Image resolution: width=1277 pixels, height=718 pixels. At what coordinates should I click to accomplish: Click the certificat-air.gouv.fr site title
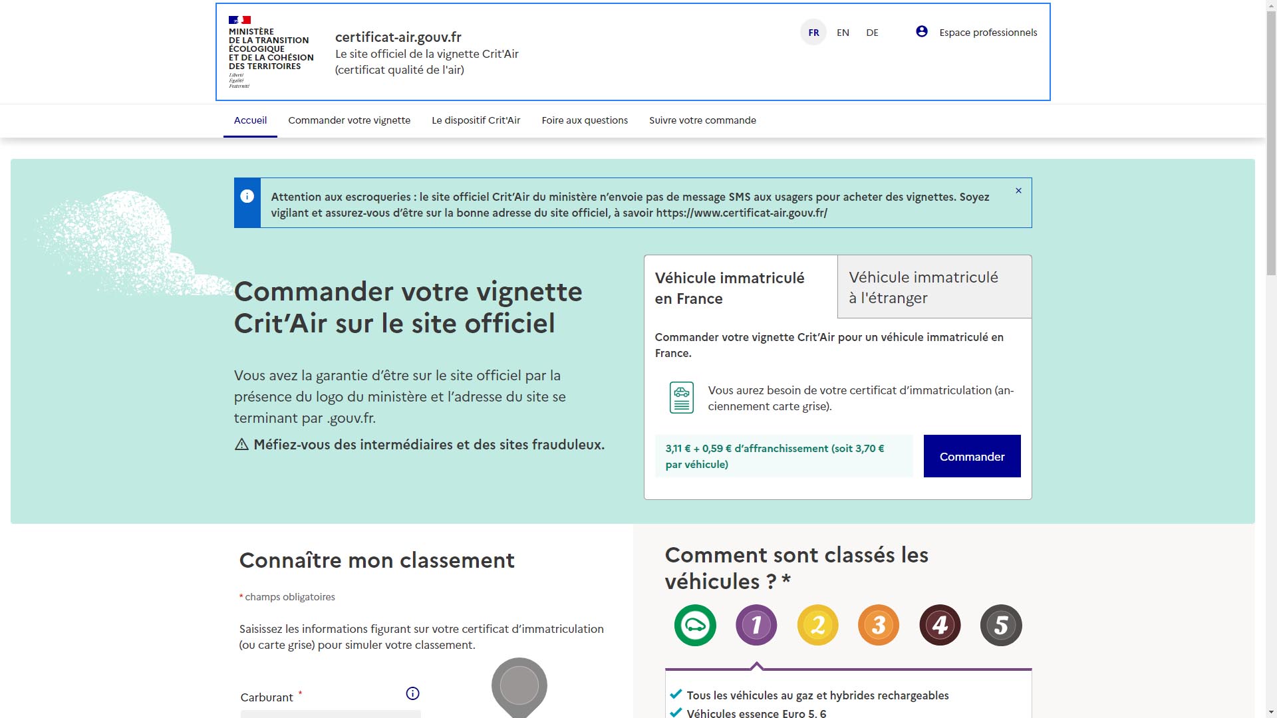pyautogui.click(x=398, y=37)
